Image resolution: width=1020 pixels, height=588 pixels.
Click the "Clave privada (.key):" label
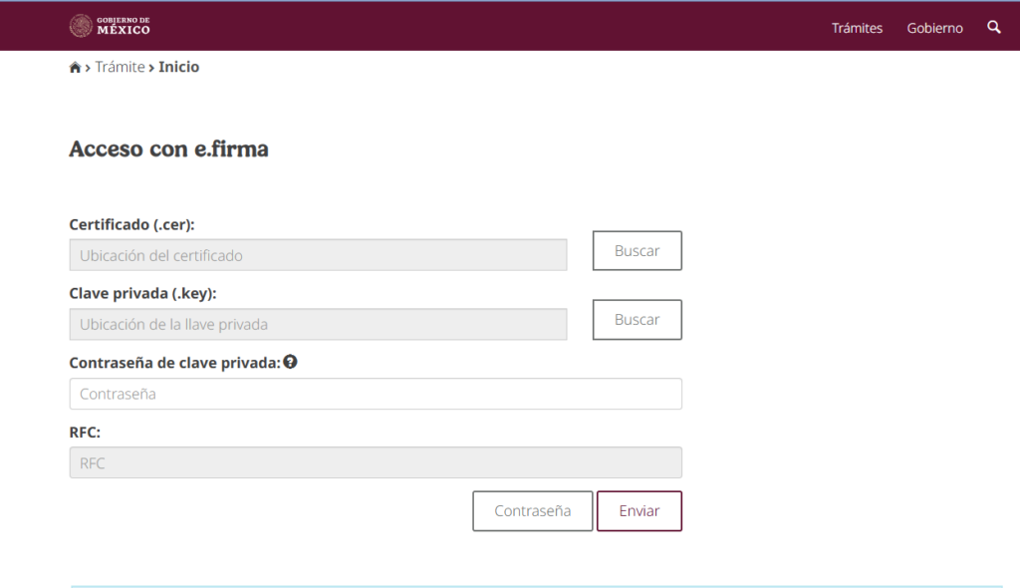pyautogui.click(x=142, y=293)
